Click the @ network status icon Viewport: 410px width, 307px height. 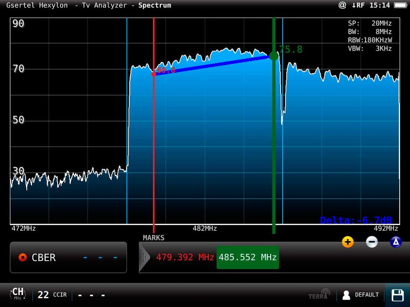click(342, 5)
